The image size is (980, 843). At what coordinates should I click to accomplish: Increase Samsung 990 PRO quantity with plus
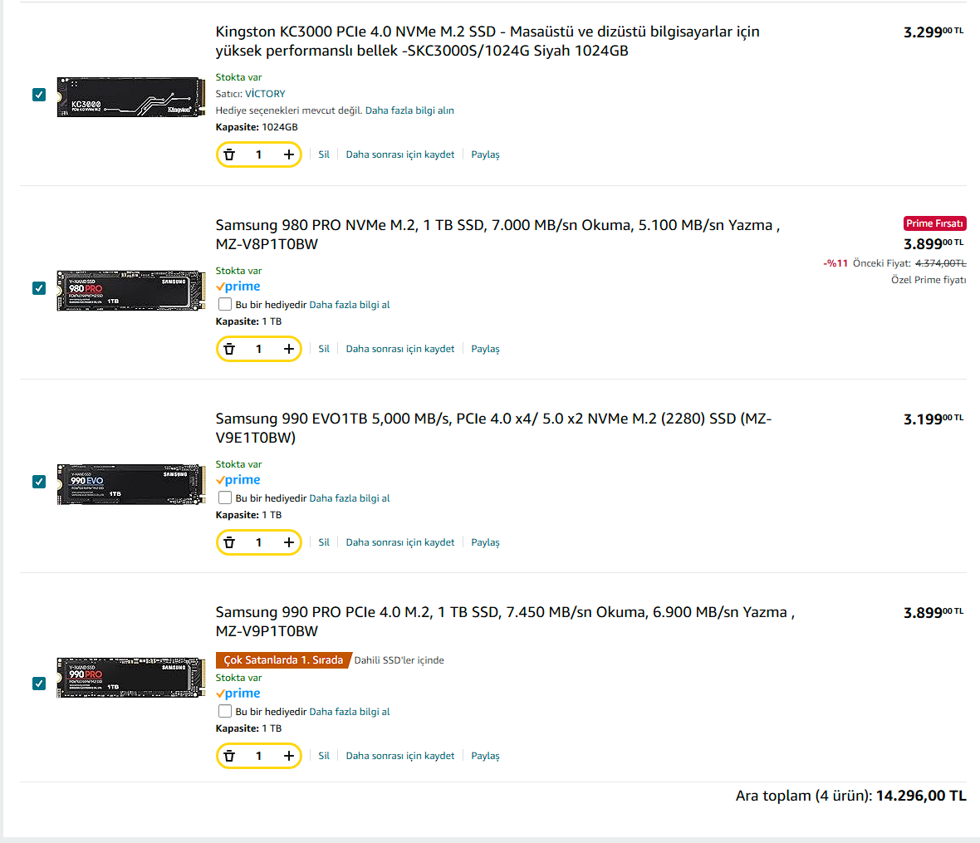(288, 756)
